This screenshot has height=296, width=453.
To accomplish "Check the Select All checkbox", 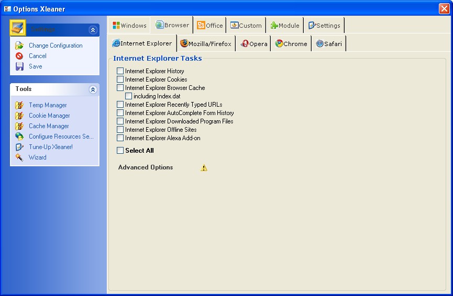I will [x=120, y=150].
